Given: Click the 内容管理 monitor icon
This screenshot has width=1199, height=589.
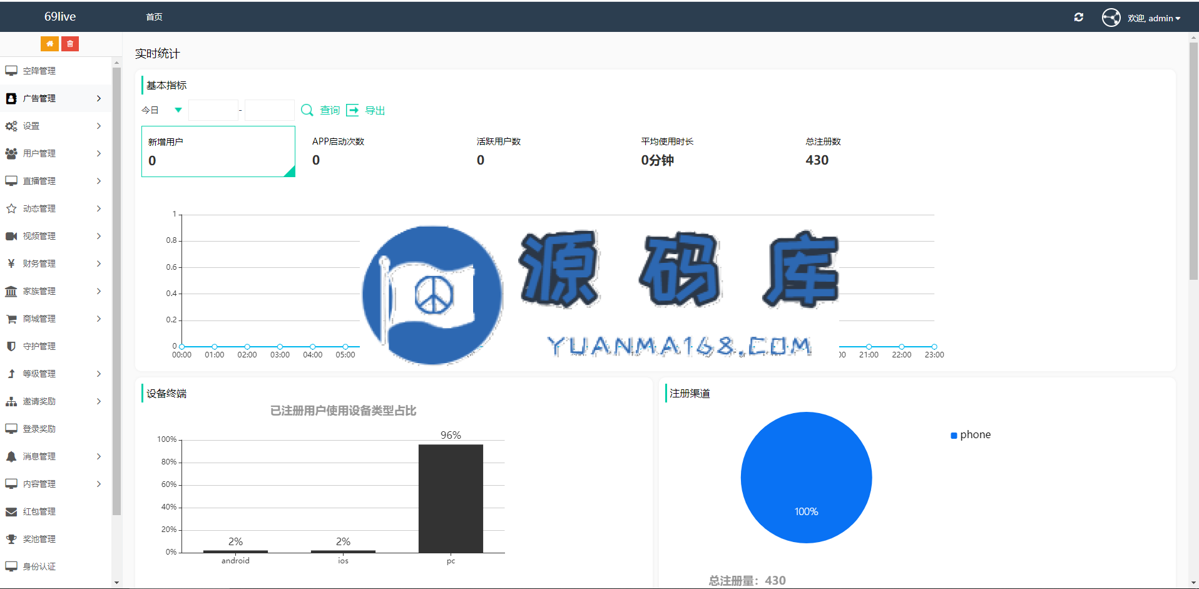Looking at the screenshot, I should point(11,484).
